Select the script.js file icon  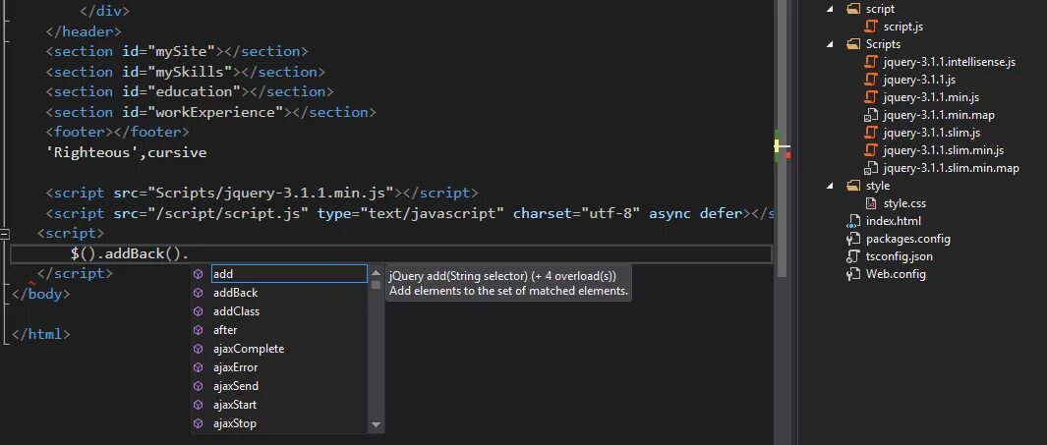871,27
